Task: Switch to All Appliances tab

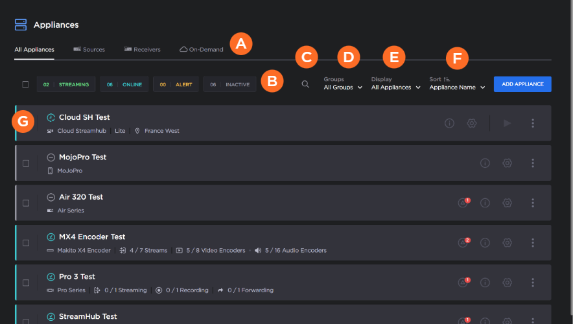Action: coord(34,50)
